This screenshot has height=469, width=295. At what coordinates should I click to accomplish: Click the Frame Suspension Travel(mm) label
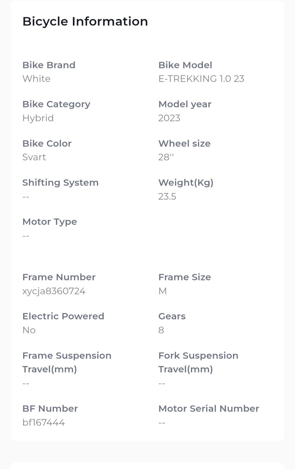[67, 362]
